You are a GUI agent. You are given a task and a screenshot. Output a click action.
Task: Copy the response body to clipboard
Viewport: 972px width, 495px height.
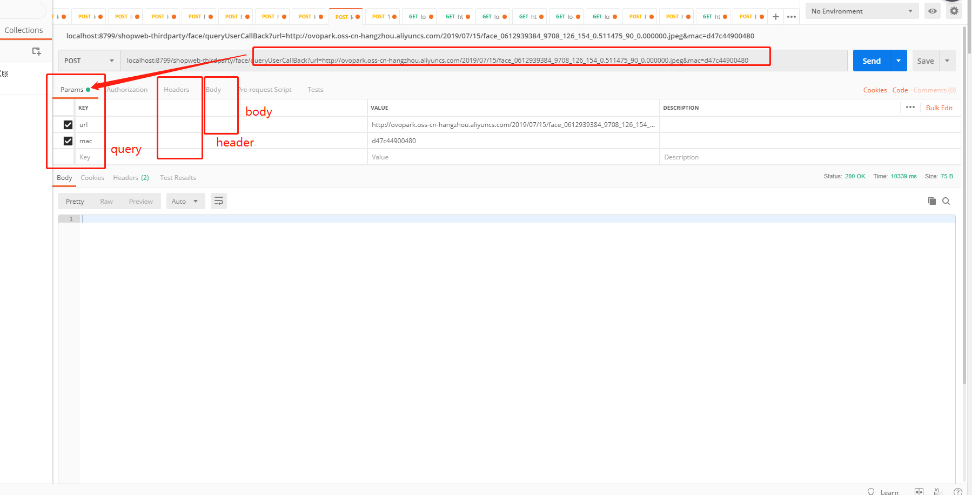pyautogui.click(x=931, y=200)
